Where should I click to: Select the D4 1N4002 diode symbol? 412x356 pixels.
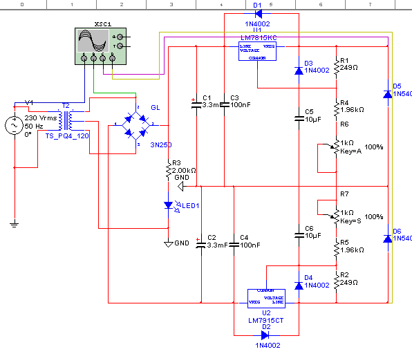tap(299, 285)
